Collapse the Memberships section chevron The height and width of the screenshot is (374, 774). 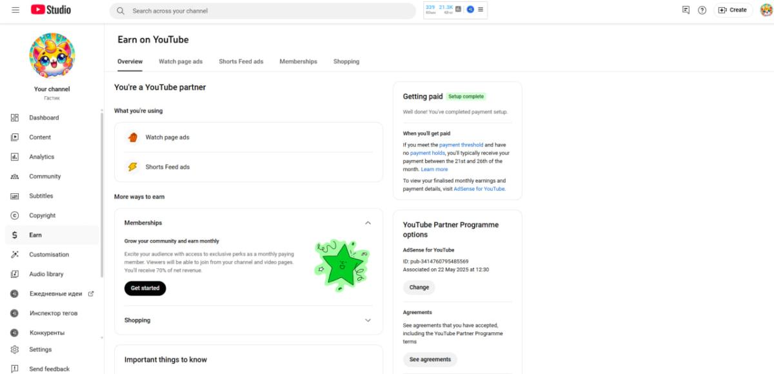[368, 223]
